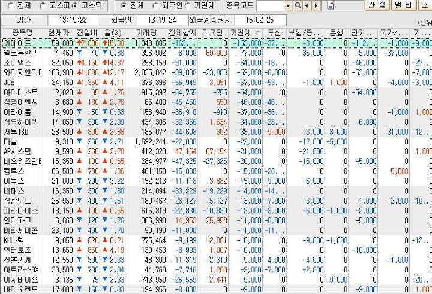Click the 외국인 table column header
The image size is (432, 294).
213,33
